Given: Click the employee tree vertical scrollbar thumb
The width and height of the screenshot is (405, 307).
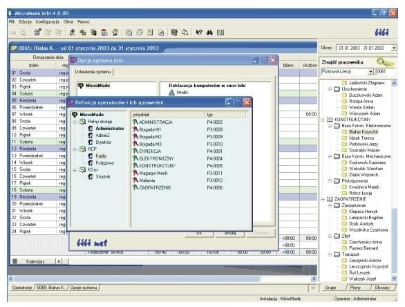Looking at the screenshot, I should pyautogui.click(x=394, y=240).
